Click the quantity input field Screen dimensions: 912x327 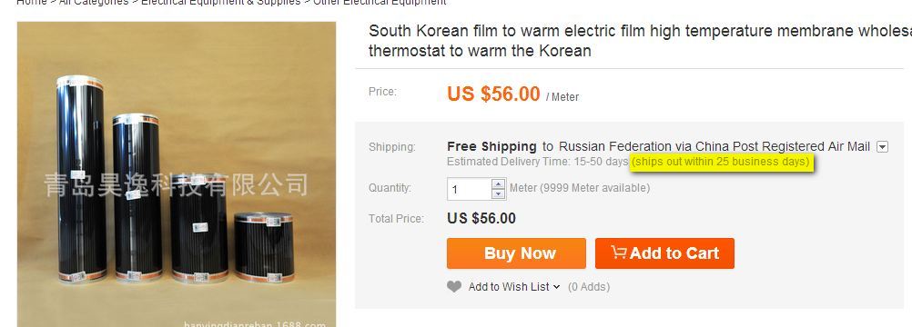(470, 189)
